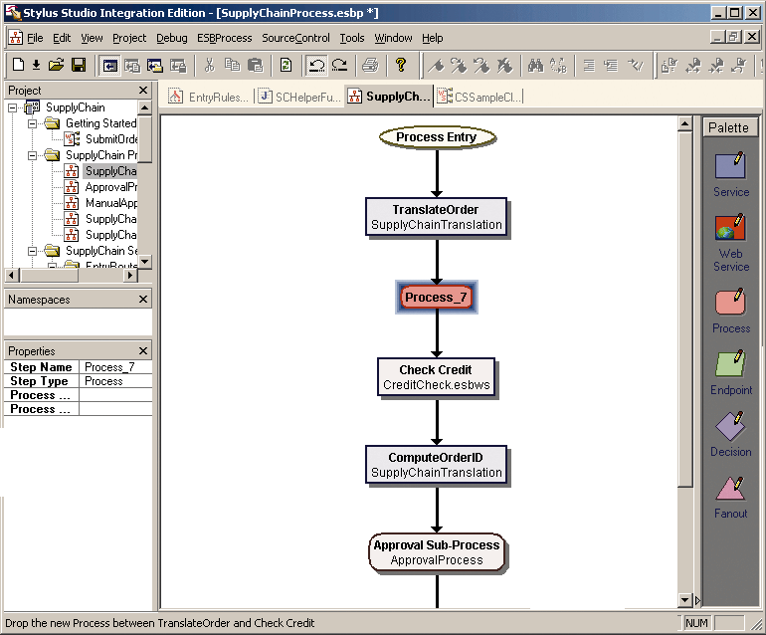Click the Save floppy disk icon
The image size is (766, 635).
79,65
